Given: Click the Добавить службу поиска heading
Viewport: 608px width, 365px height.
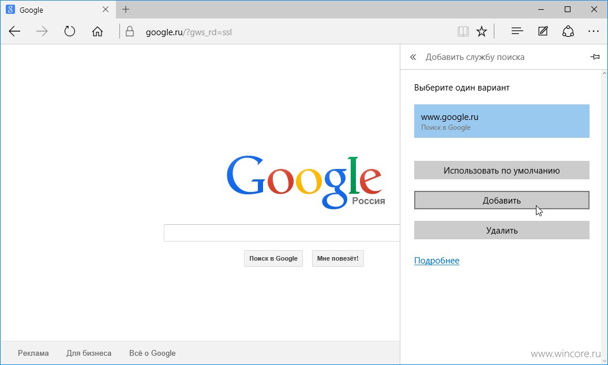Looking at the screenshot, I should coord(475,57).
